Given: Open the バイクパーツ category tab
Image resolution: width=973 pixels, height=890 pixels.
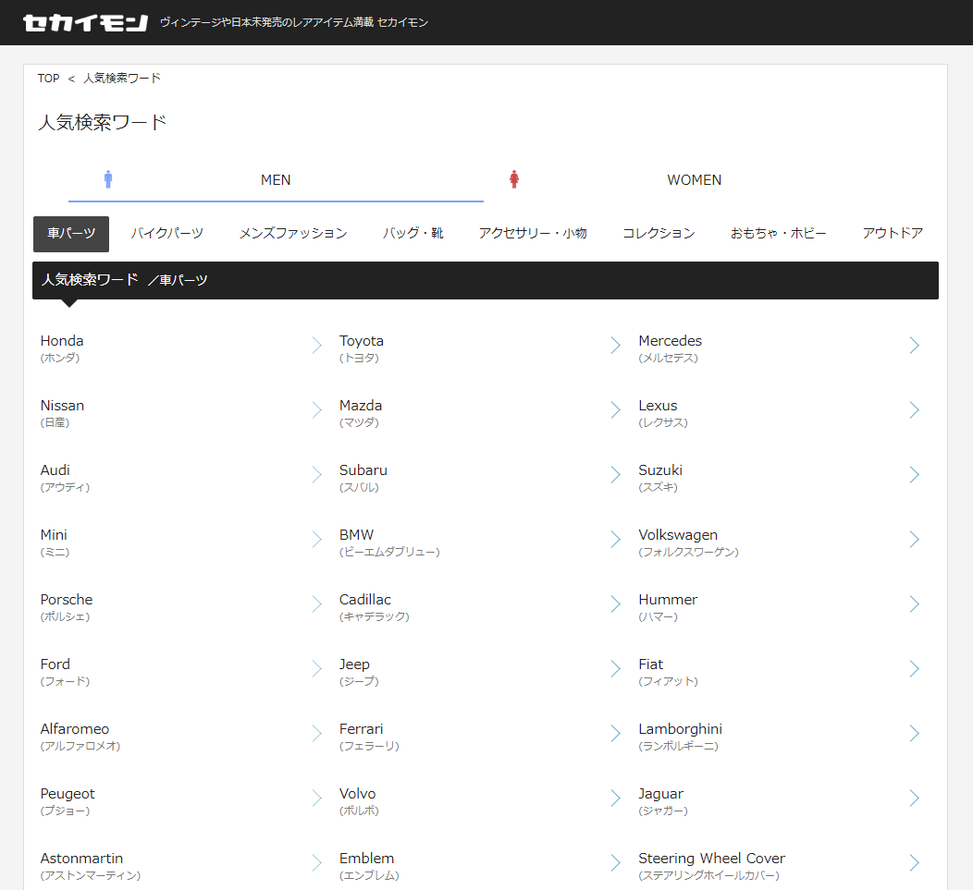Looking at the screenshot, I should (166, 234).
